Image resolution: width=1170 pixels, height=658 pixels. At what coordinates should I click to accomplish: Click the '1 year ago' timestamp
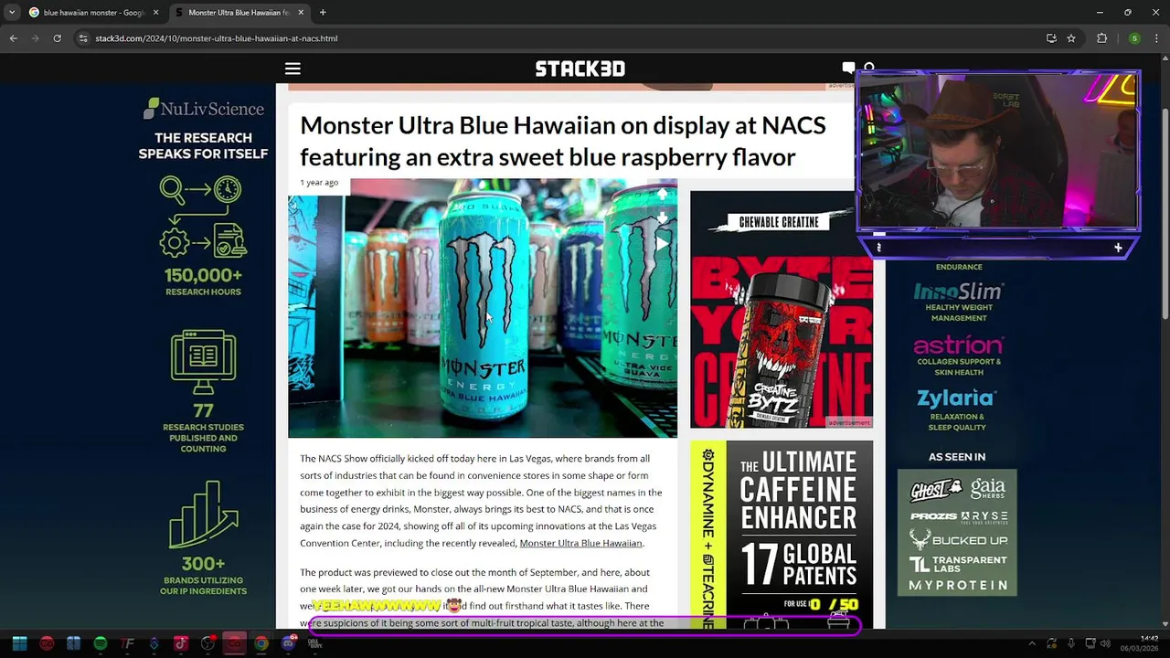(x=319, y=183)
